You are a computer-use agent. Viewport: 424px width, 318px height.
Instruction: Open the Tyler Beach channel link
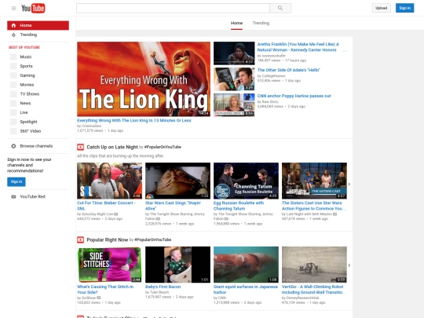coord(159,292)
